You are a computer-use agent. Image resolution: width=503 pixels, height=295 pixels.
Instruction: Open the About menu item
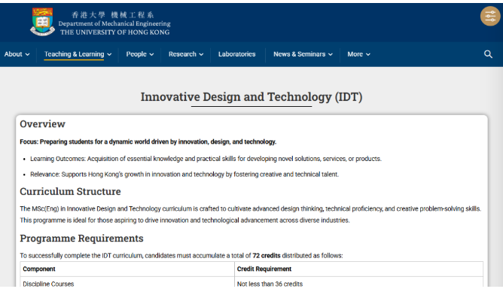pyautogui.click(x=13, y=54)
